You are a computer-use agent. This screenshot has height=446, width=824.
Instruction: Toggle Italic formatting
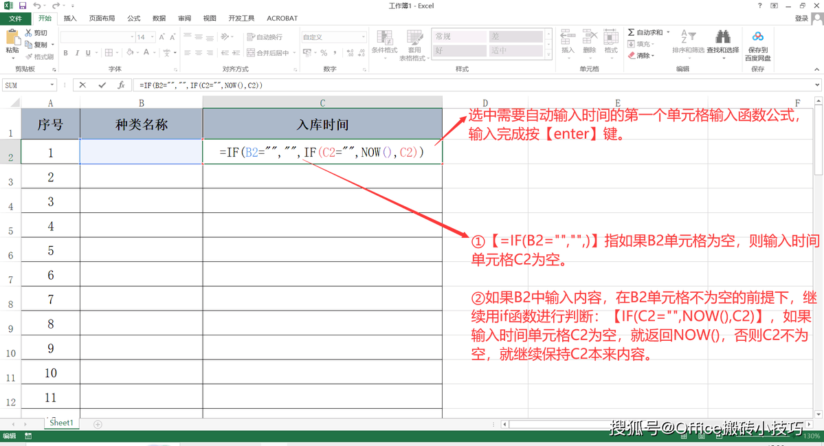pos(77,52)
